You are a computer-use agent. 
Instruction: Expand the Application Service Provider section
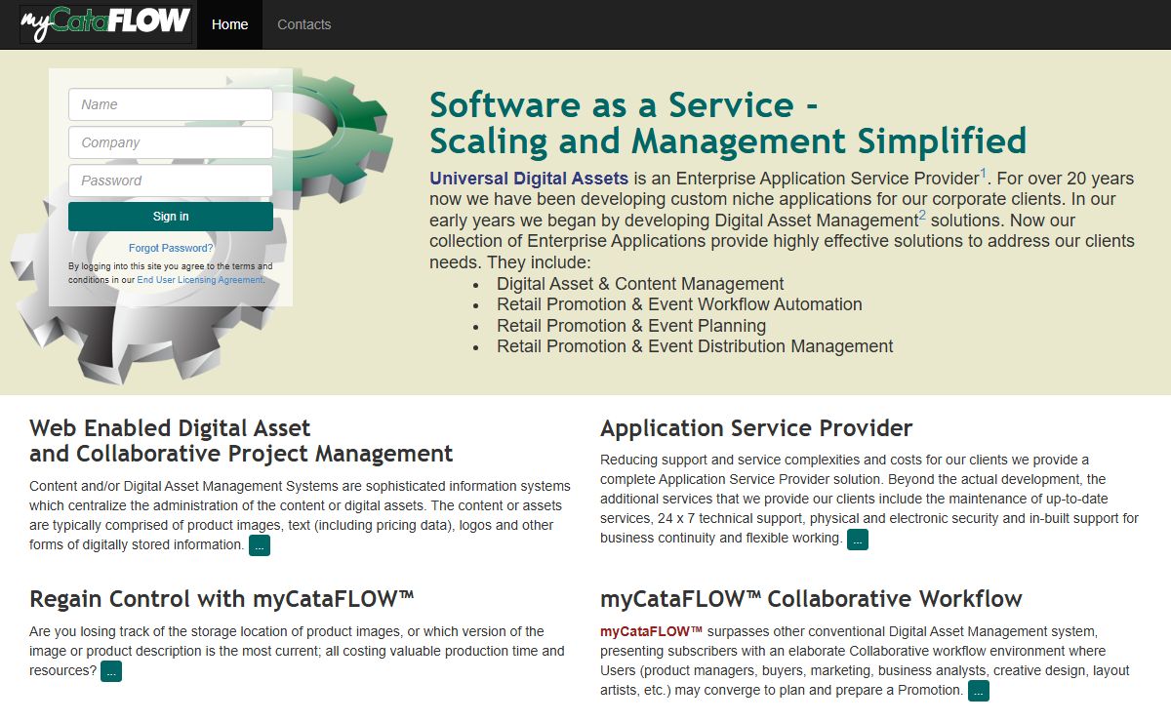pyautogui.click(x=857, y=540)
